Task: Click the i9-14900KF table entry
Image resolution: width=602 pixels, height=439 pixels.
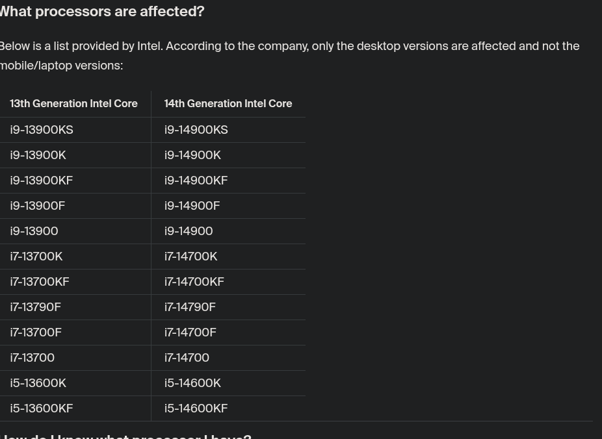Action: pyautogui.click(x=196, y=181)
